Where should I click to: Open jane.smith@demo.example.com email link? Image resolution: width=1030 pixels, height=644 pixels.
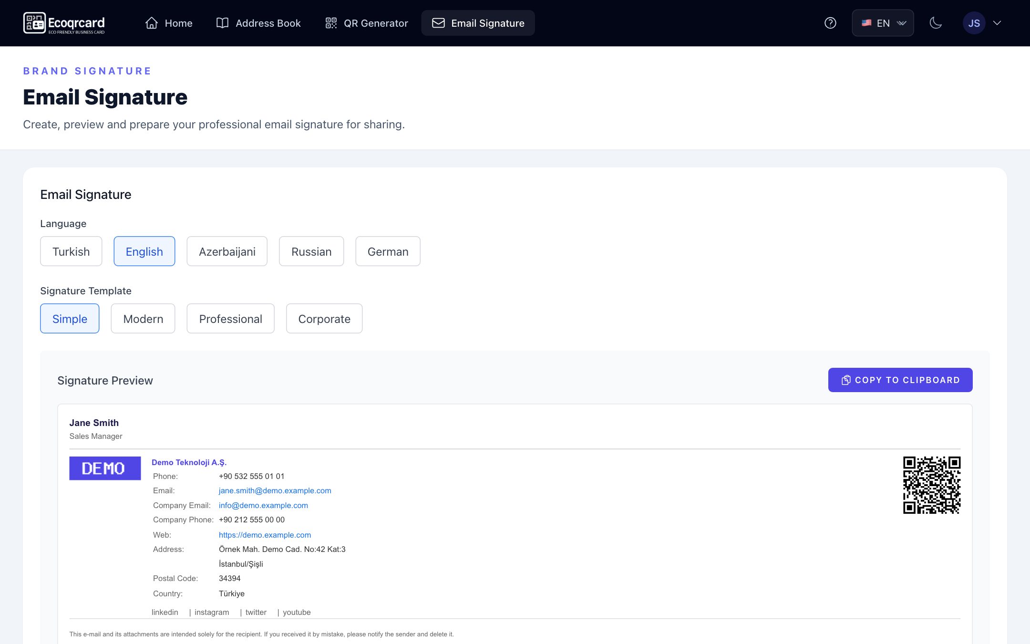[275, 490]
